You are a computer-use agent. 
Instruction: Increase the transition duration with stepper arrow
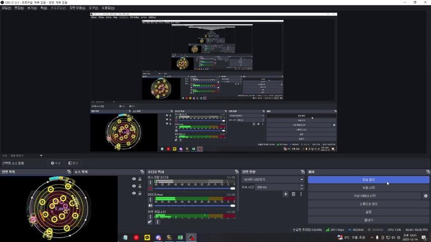pos(302,186)
